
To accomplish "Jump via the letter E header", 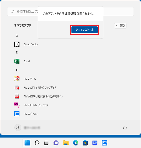I will pyautogui.click(x=17, y=52).
